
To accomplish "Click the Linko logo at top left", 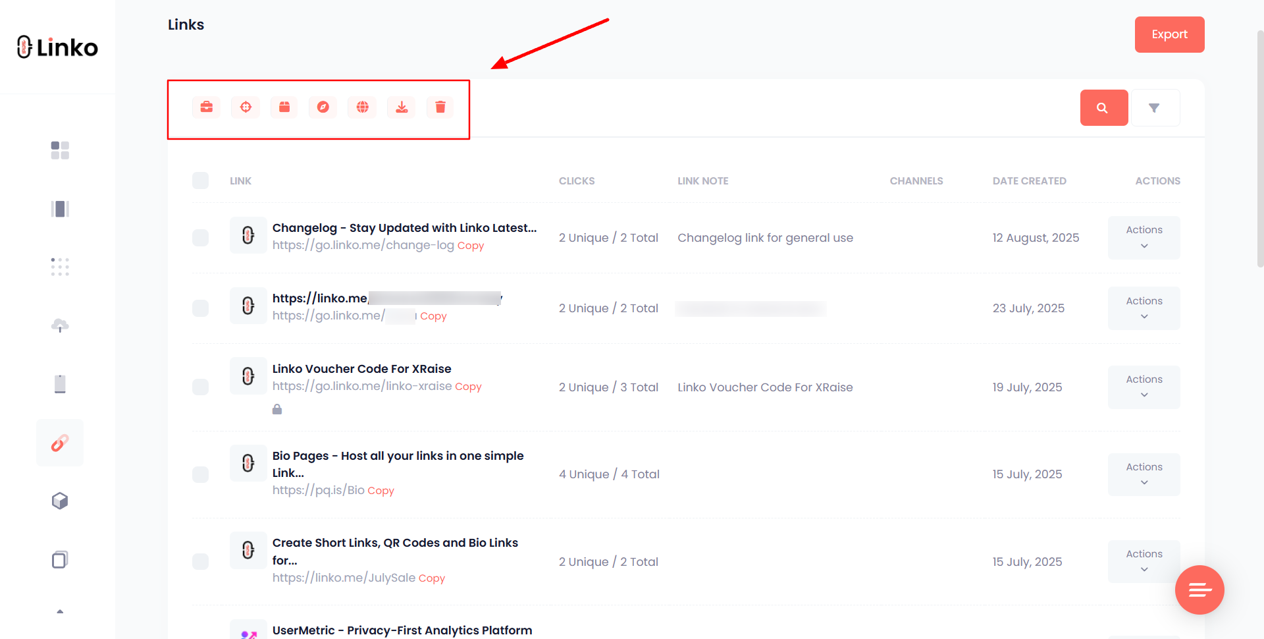I will click(x=57, y=47).
